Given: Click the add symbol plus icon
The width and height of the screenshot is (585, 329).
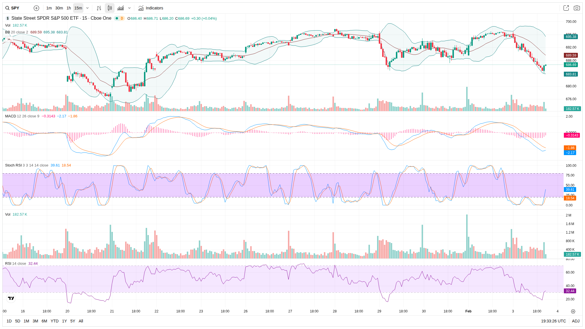Looking at the screenshot, I should coord(36,8).
